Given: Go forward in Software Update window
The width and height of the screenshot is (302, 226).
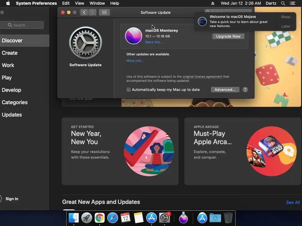Looking at the screenshot, I should pyautogui.click(x=92, y=12).
